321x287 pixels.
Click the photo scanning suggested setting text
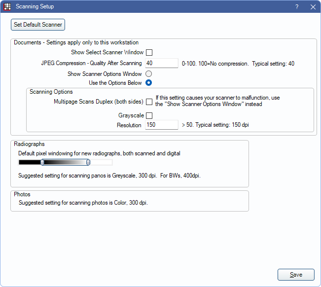[x=83, y=203]
